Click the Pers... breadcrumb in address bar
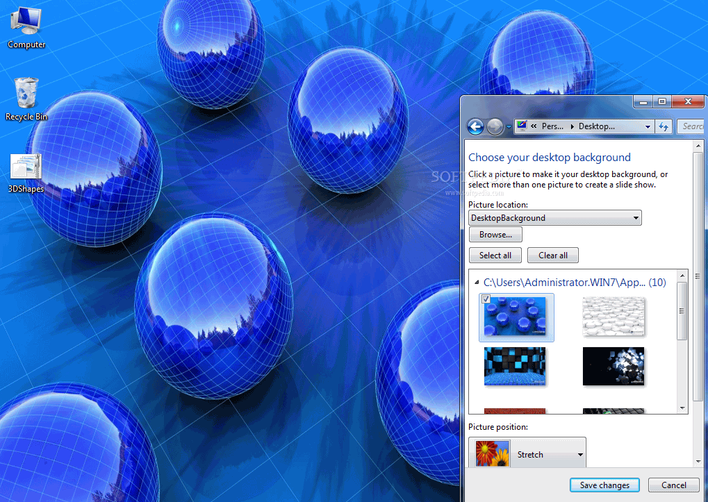Viewport: 708px width, 502px height. (552, 126)
